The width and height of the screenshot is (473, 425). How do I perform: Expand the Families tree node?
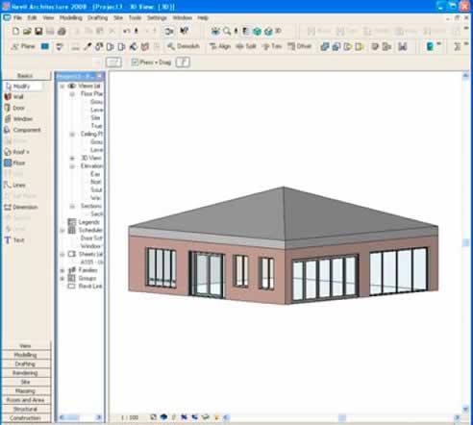point(62,270)
